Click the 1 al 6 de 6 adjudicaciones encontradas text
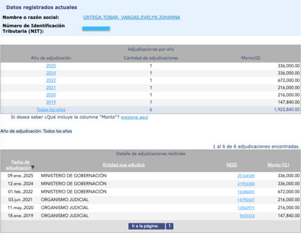 (256, 147)
